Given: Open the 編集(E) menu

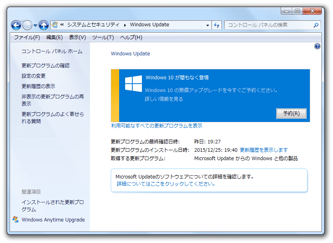Looking at the screenshot, I should [x=55, y=37].
